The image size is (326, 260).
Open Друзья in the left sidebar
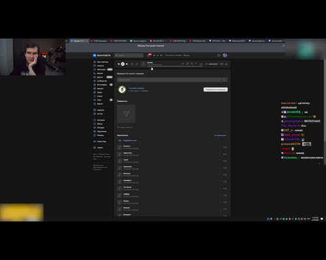103,77
